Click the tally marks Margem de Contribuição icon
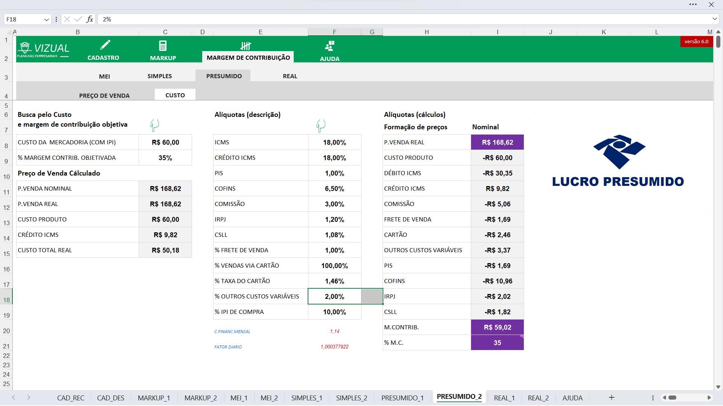Screen dimensions: 723x406 pos(246,46)
